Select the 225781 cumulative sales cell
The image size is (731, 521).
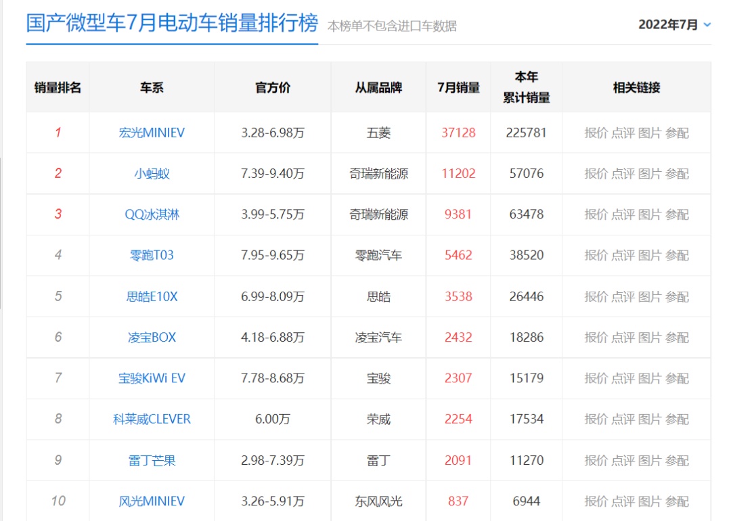[x=527, y=133]
